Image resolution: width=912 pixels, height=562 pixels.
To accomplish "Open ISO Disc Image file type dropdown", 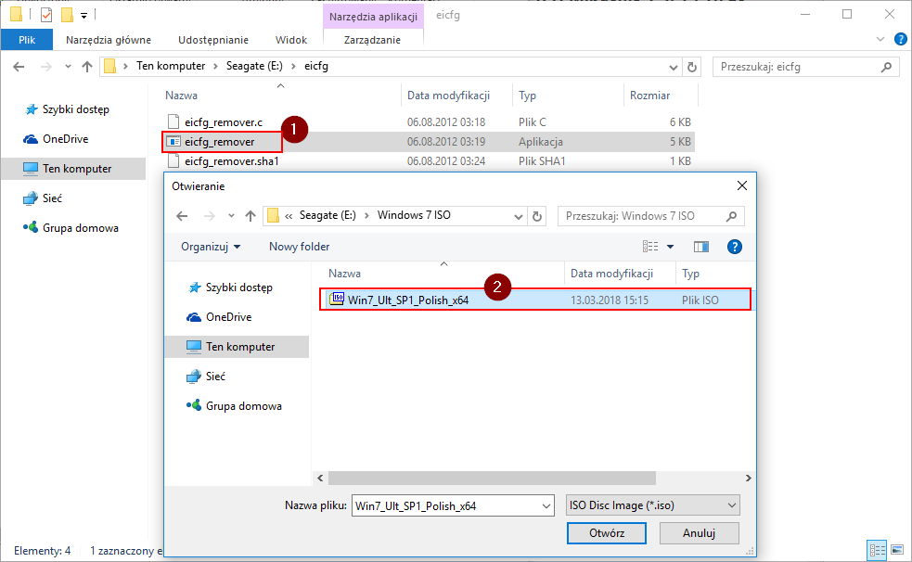I will pos(652,505).
